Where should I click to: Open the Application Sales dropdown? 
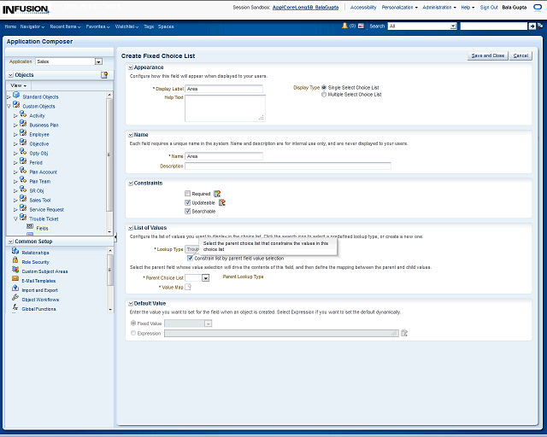[98, 61]
